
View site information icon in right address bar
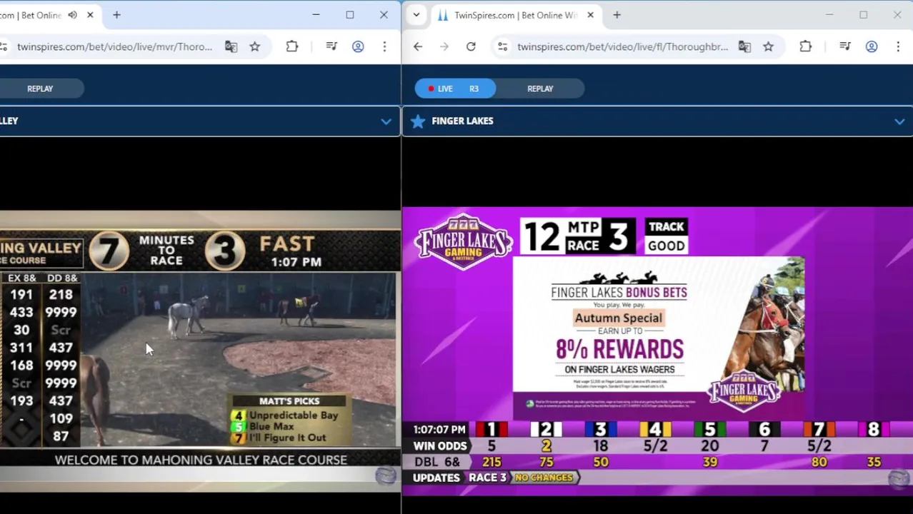click(x=502, y=46)
